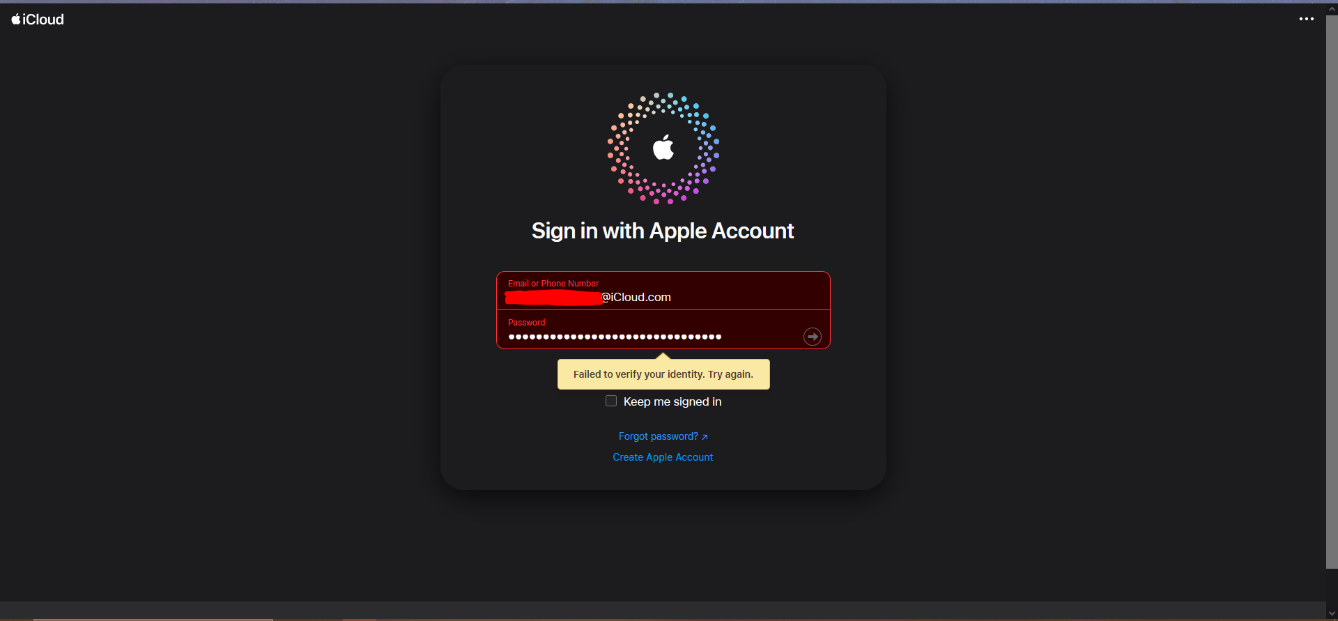Toggle Keep me signed in checkbox
Screen dimensions: 1338x621
click(x=611, y=401)
